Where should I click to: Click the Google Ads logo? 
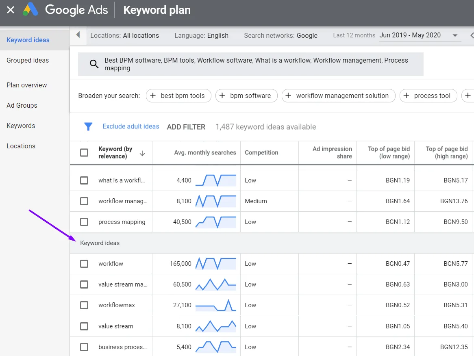coord(30,10)
